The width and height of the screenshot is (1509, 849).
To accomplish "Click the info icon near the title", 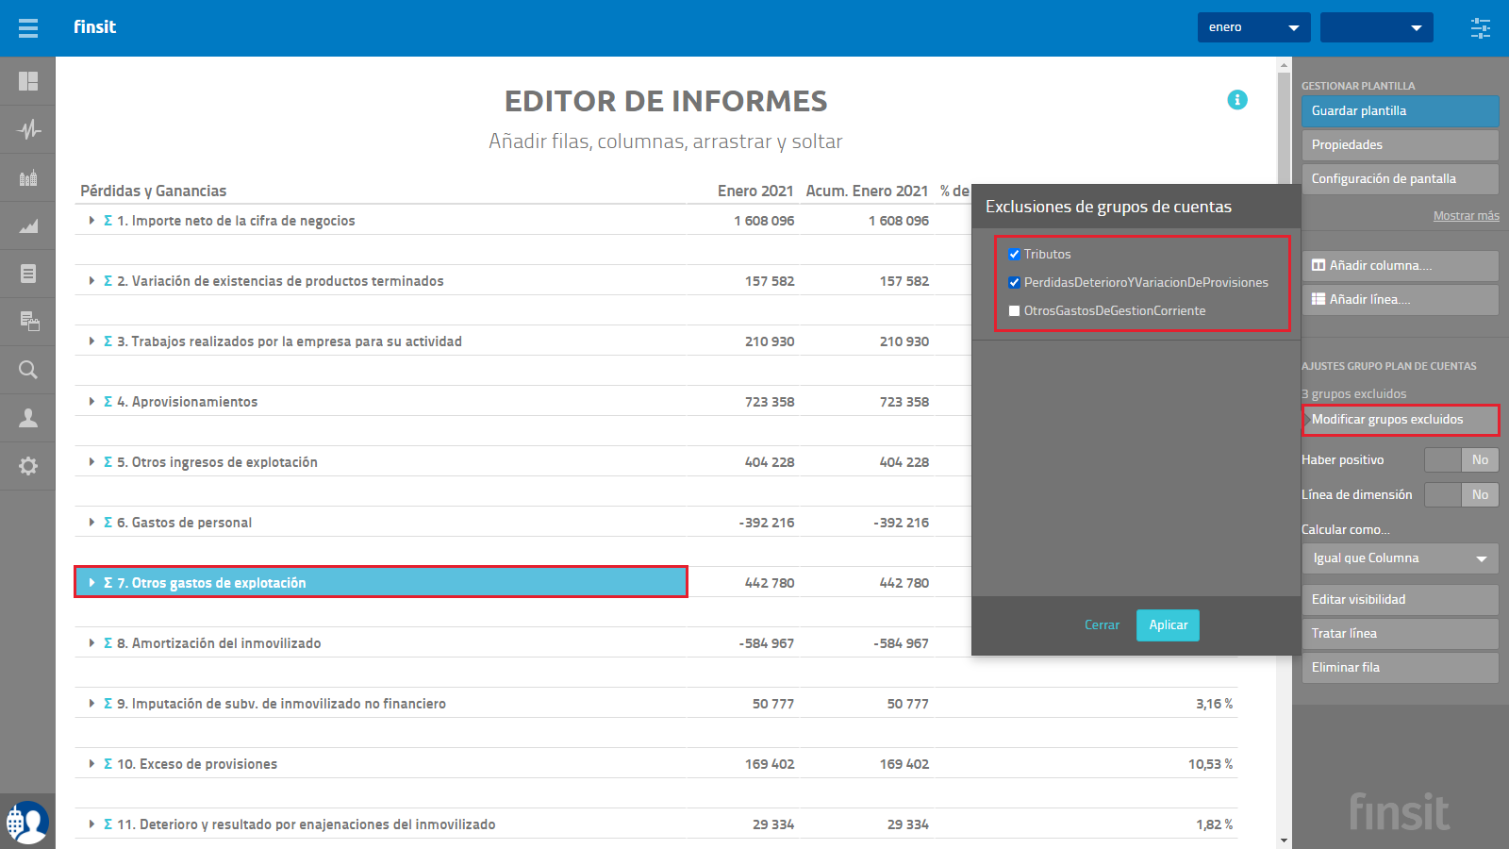I will pyautogui.click(x=1237, y=100).
